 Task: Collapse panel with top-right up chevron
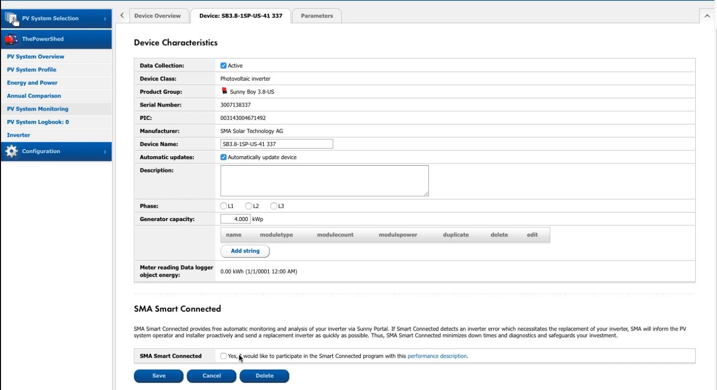pyautogui.click(x=707, y=16)
